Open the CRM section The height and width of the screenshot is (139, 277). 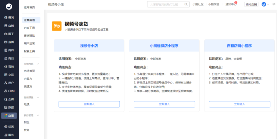[x=9, y=91]
